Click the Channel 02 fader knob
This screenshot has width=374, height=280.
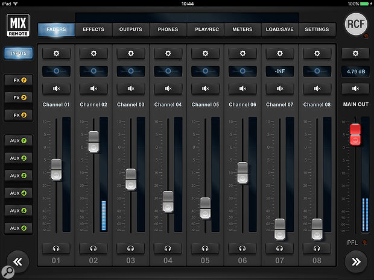[x=93, y=142]
